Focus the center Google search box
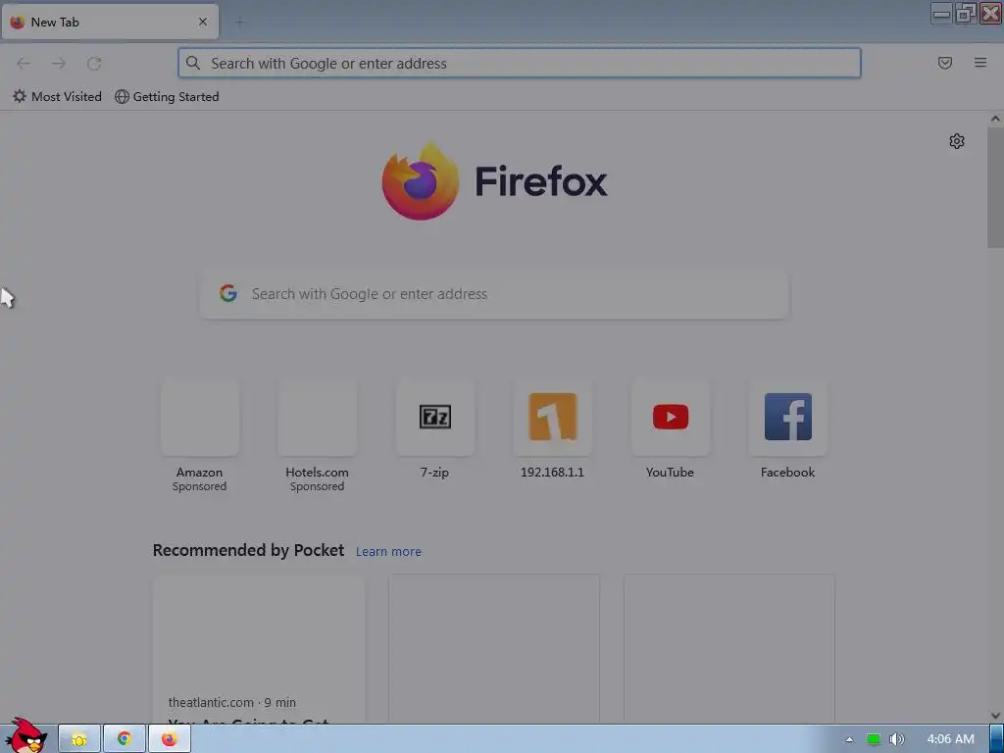Viewport: 1004px width, 753px height. [494, 294]
